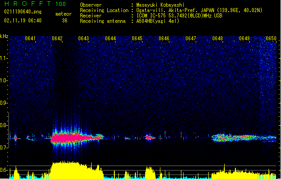Screen dimensions: 281x179
Task: Click the HROFFT 1.0.0 title text
Action: 35,4
